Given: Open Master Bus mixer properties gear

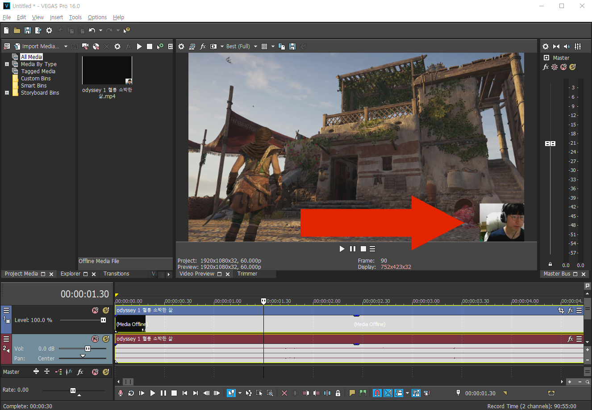Looking at the screenshot, I should point(546,46).
